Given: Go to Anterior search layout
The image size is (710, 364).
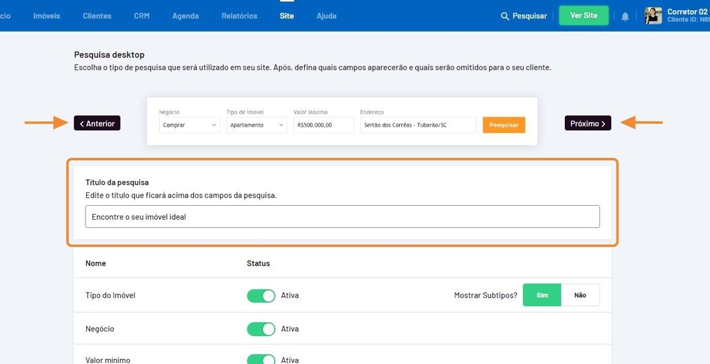Looking at the screenshot, I should [x=97, y=123].
